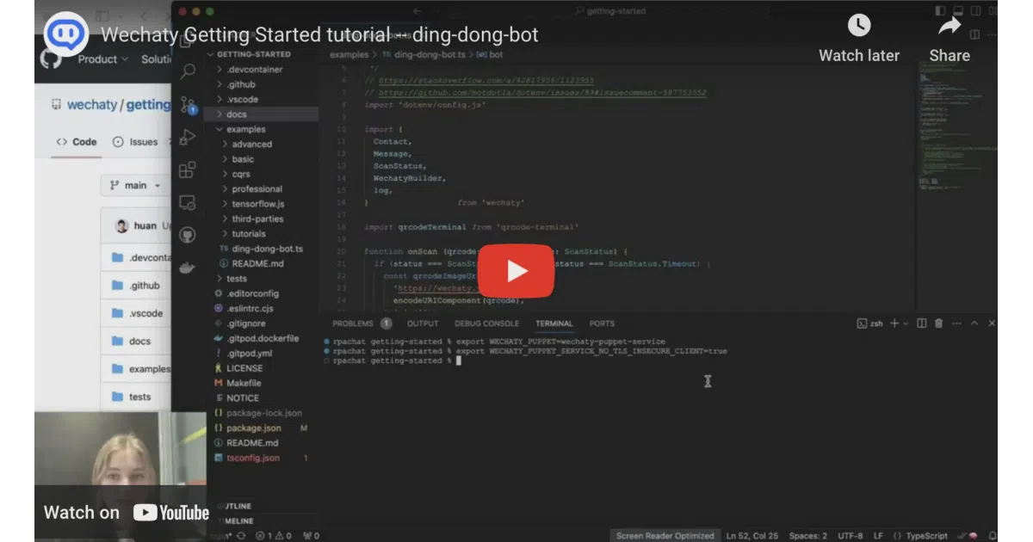Open Watch on YouTube link
The height and width of the screenshot is (542, 1033).
(127, 513)
